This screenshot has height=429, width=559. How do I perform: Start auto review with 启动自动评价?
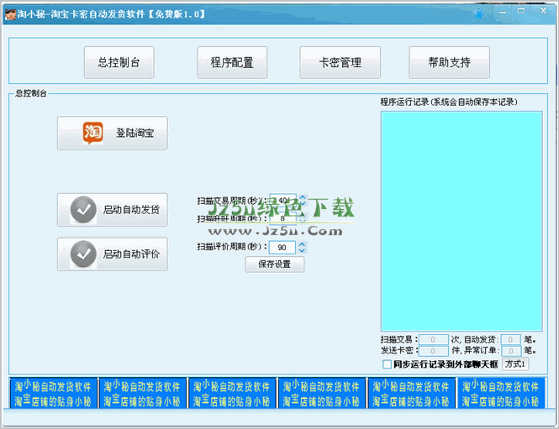[113, 254]
